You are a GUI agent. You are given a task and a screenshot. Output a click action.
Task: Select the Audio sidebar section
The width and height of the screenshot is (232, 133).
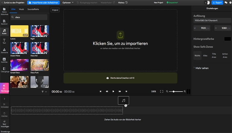pos(4,32)
